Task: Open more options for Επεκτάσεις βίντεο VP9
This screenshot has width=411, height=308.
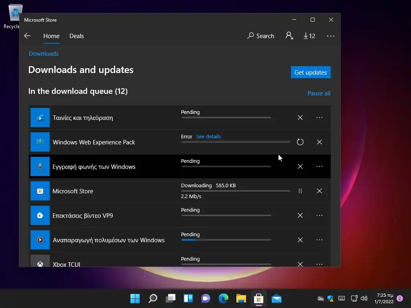Action: [x=319, y=215]
